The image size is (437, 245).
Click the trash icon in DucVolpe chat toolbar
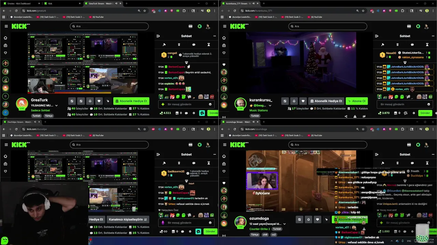click(x=179, y=163)
